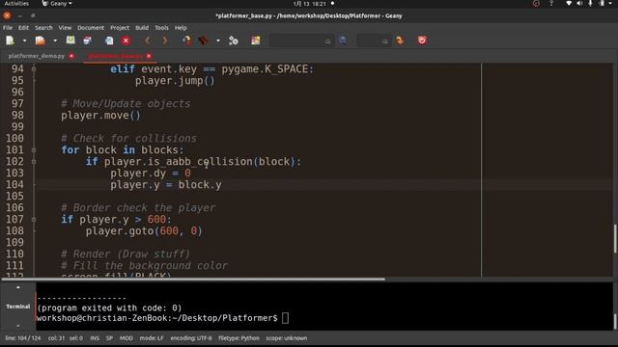This screenshot has width=618, height=347.
Task: Reload the current file from disk
Action: 109,40
